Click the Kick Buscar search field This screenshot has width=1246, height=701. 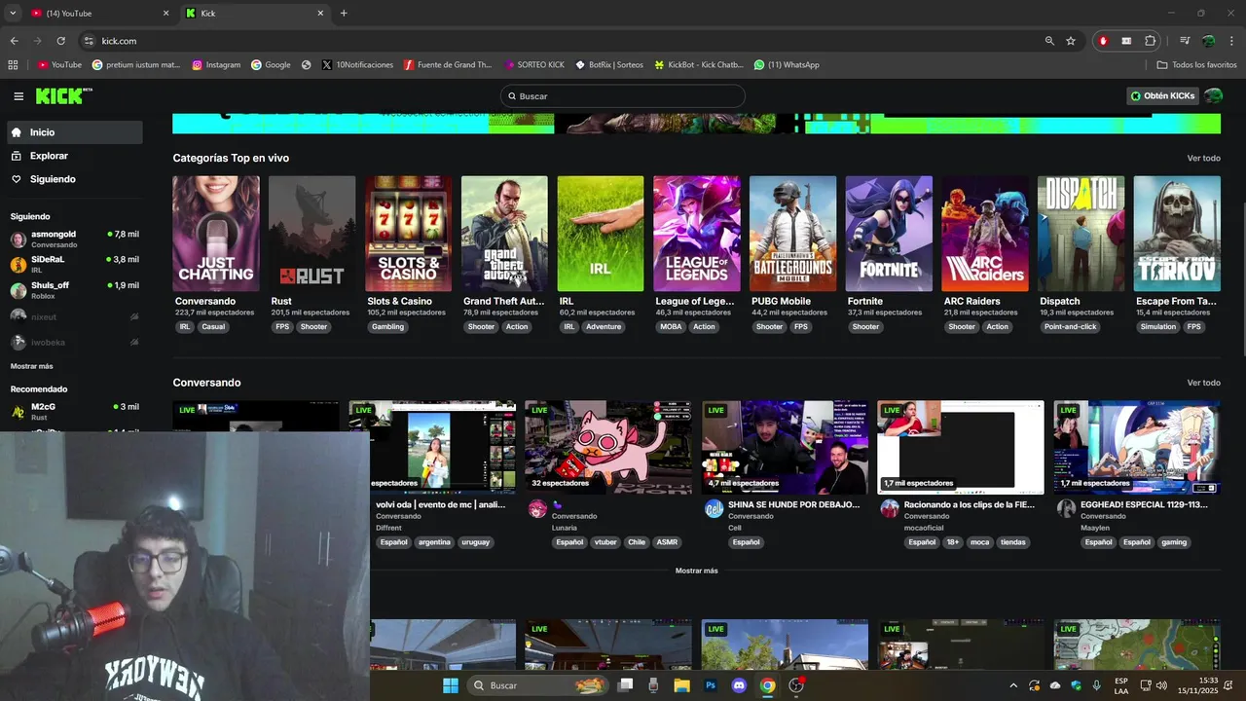[x=623, y=96]
